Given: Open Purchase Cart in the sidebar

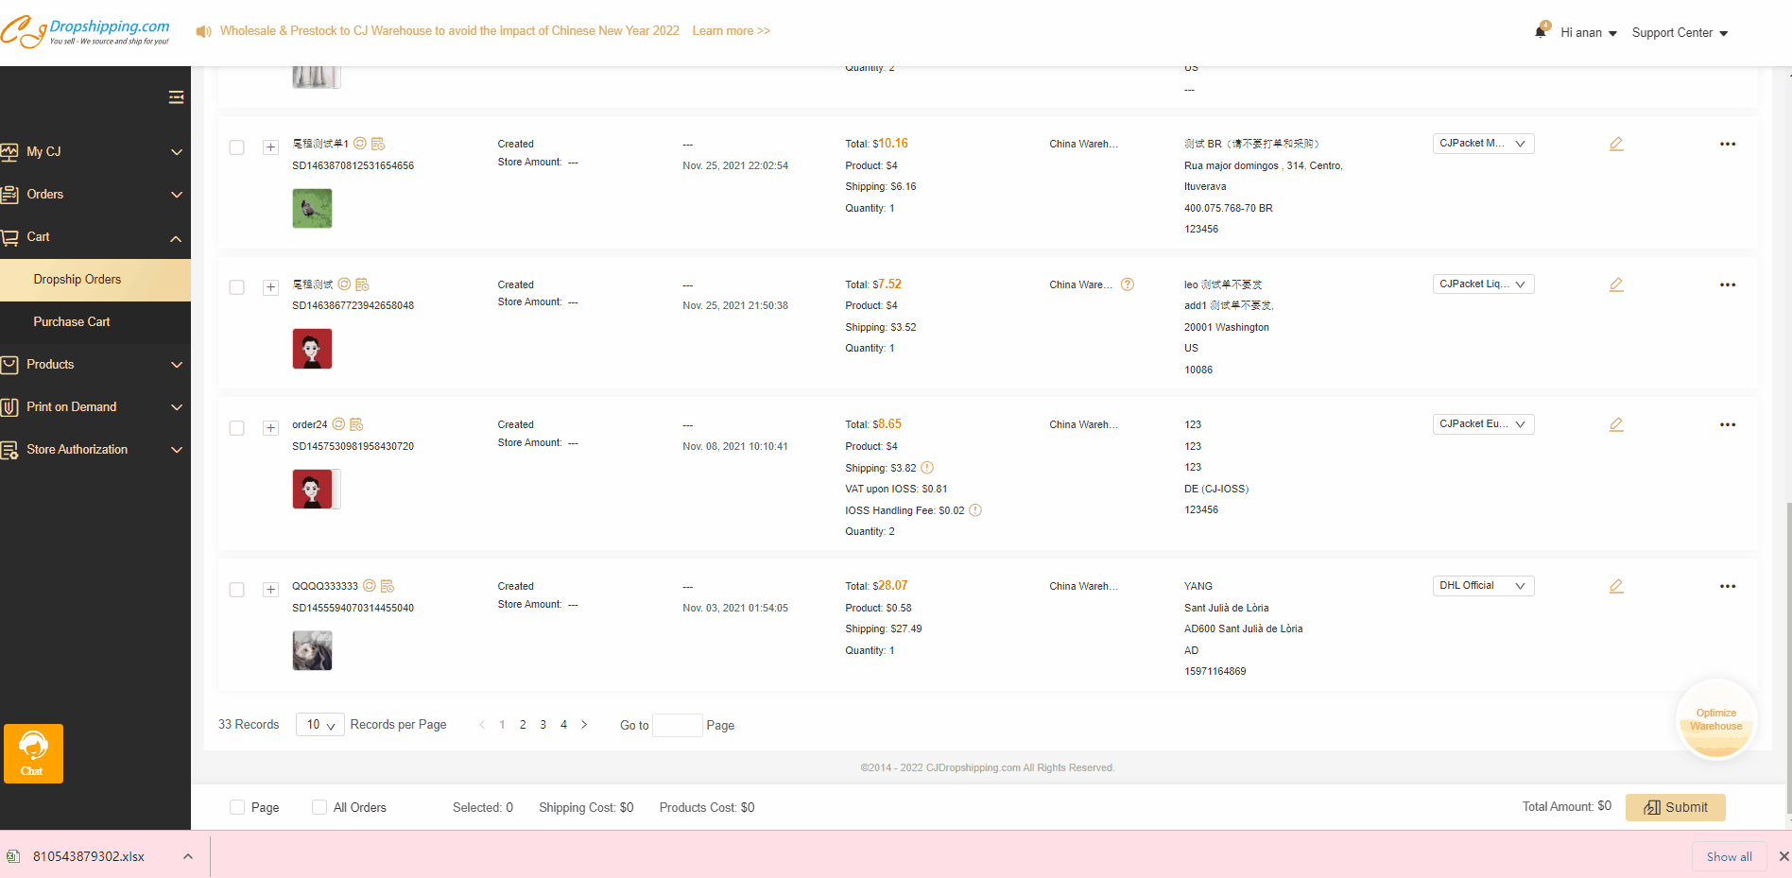Looking at the screenshot, I should tap(72, 321).
